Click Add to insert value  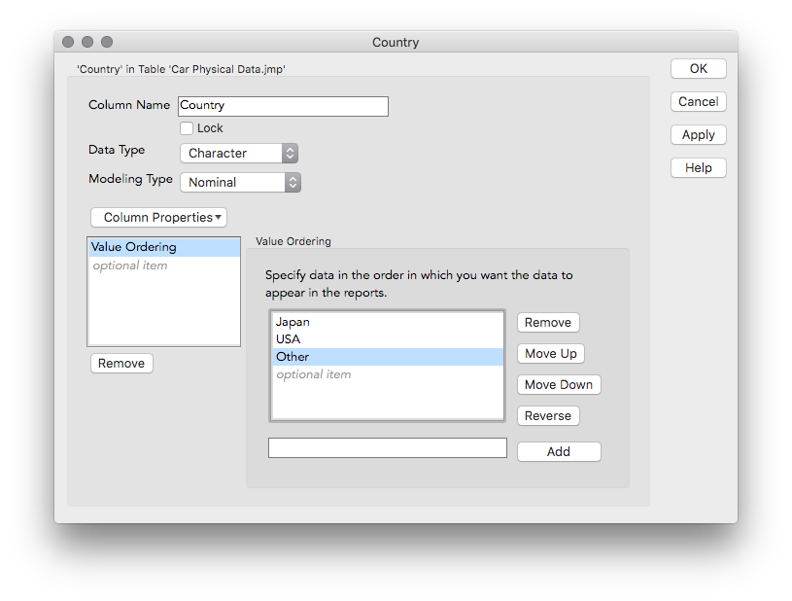[559, 452]
